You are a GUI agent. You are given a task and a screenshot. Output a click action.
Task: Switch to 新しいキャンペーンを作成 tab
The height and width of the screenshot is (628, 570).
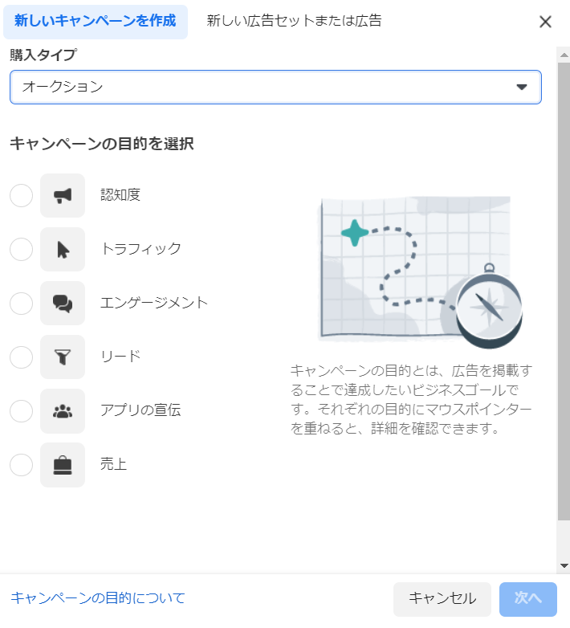coord(96,22)
